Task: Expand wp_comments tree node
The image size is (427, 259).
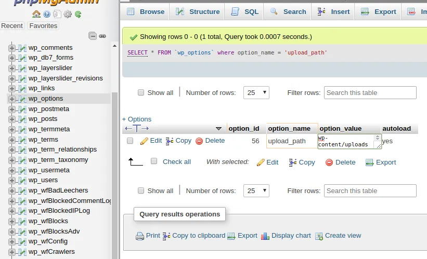Action: pos(12,48)
